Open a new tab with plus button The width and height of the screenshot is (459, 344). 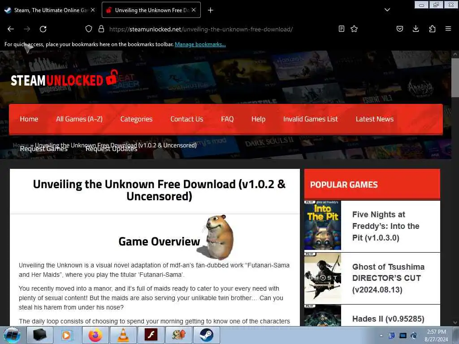pos(211,10)
